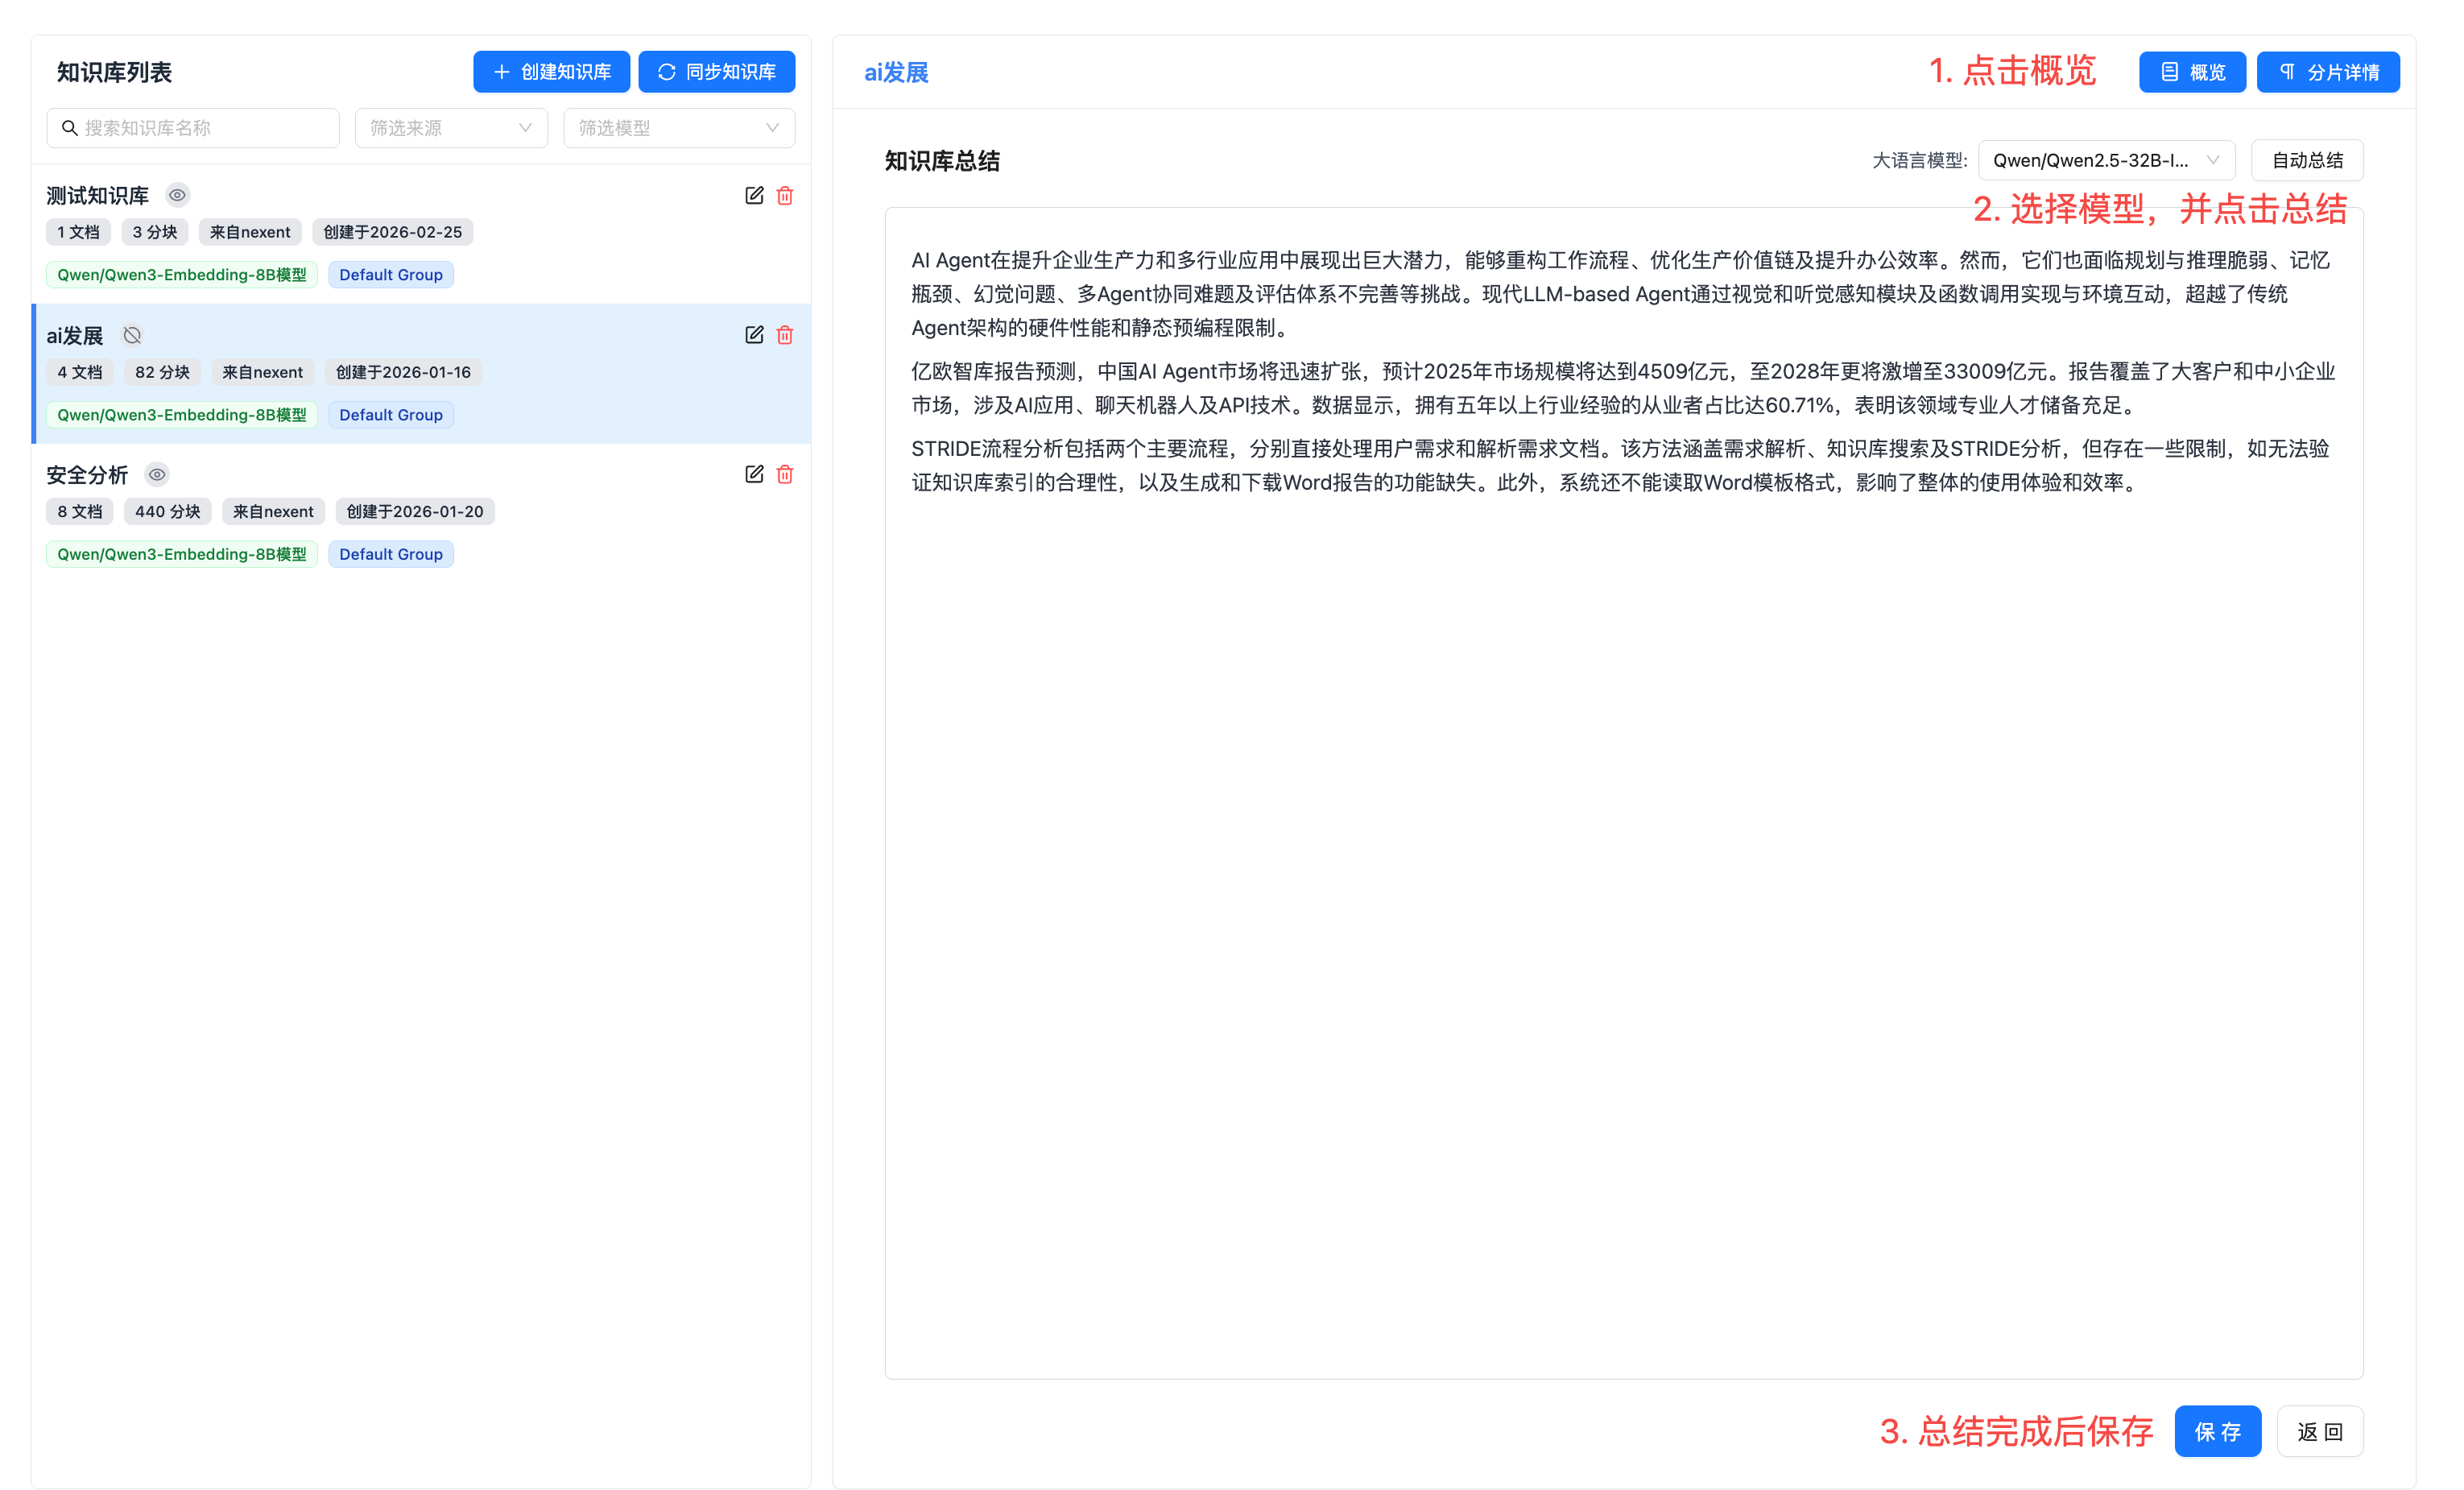The width and height of the screenshot is (2464, 1490).
Task: Expand the 筛选模型 dropdown
Action: coord(678,127)
